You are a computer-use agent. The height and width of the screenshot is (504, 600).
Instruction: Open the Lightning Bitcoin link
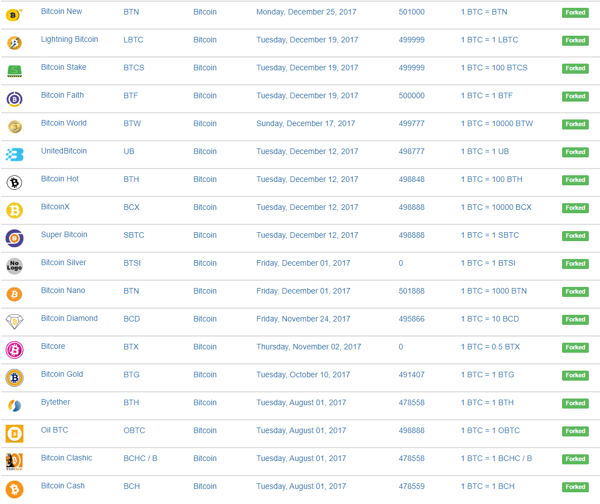(69, 40)
